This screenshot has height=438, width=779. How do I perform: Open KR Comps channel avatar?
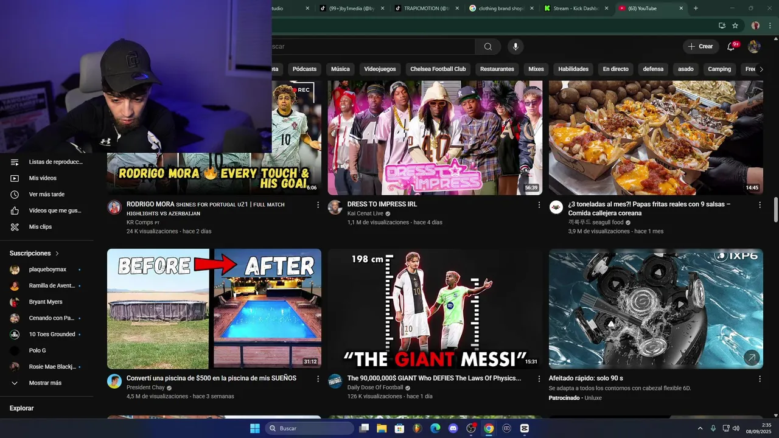(x=114, y=207)
